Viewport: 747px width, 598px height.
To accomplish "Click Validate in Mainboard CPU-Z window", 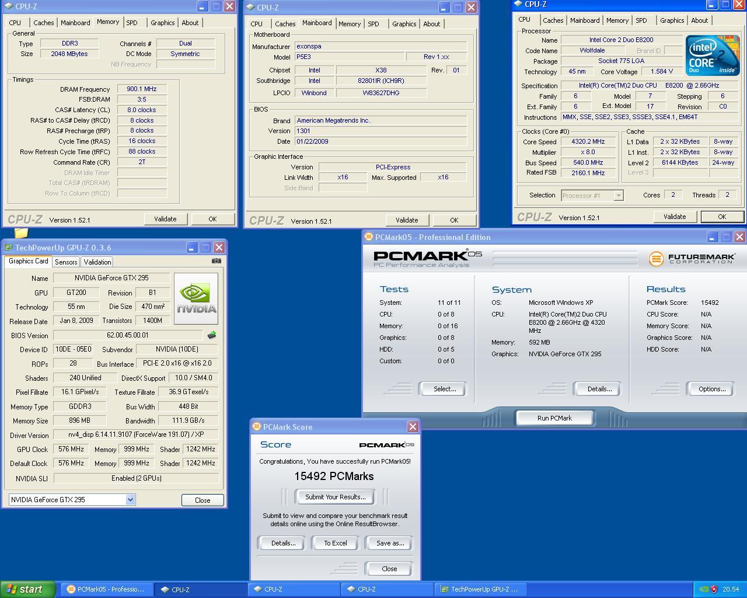I will (x=407, y=220).
